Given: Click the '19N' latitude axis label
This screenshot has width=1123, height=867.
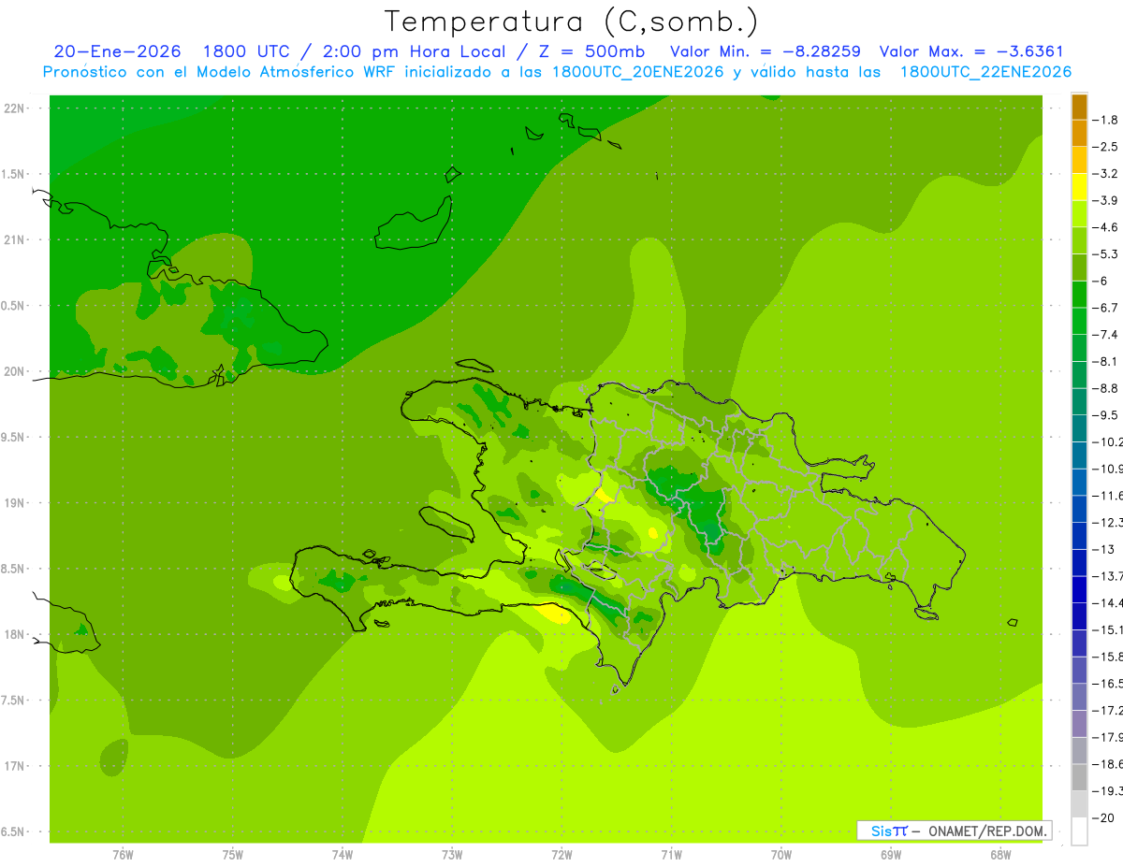Looking at the screenshot, I should 13,503.
